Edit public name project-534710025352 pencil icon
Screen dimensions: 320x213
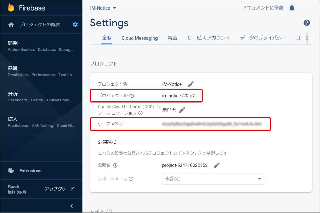217,165
